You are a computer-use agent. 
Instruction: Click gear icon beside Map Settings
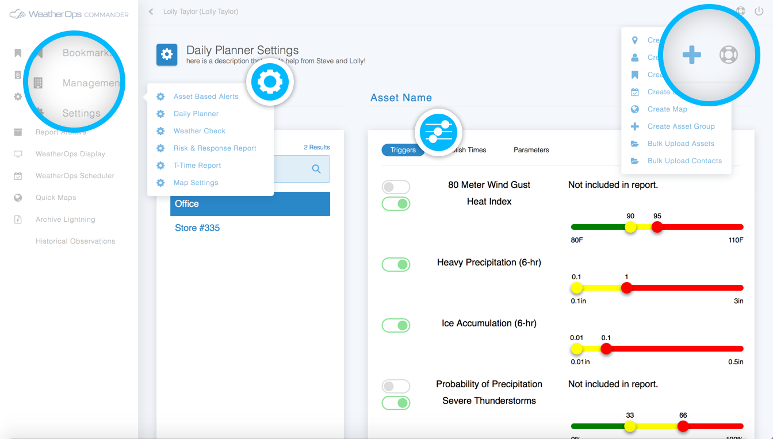coord(160,183)
